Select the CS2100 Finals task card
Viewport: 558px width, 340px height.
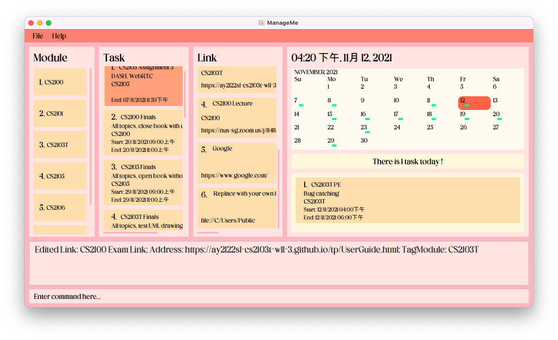143,132
